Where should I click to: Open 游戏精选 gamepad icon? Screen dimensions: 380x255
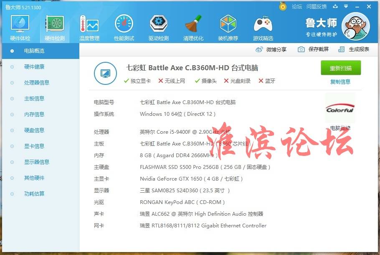pos(263,28)
